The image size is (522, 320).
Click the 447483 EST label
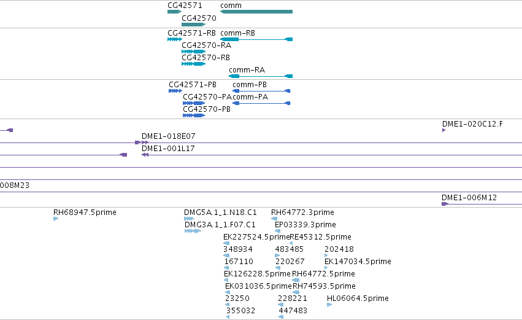point(293,311)
